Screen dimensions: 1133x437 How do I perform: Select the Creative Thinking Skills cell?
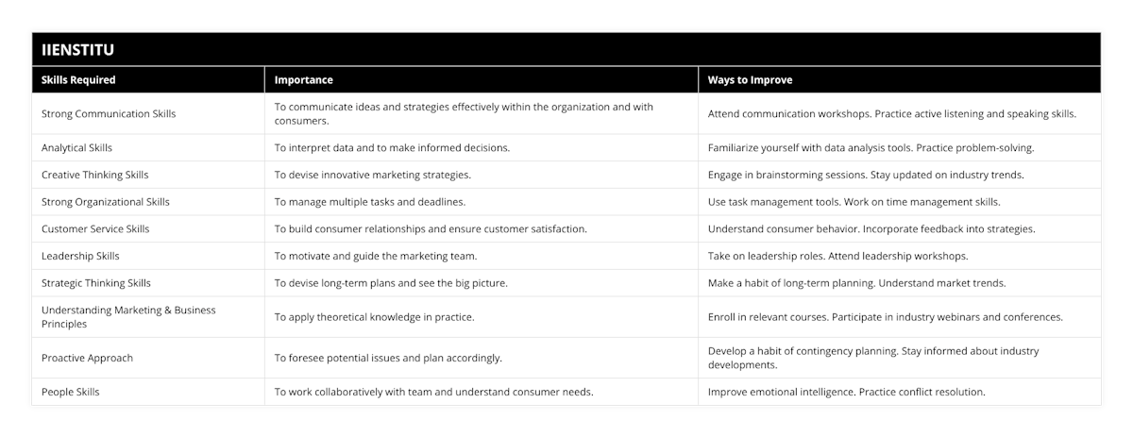(95, 175)
